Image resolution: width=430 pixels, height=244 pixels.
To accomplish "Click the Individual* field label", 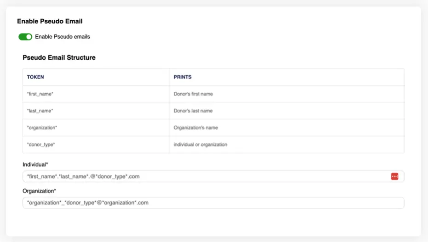I will (x=35, y=165).
